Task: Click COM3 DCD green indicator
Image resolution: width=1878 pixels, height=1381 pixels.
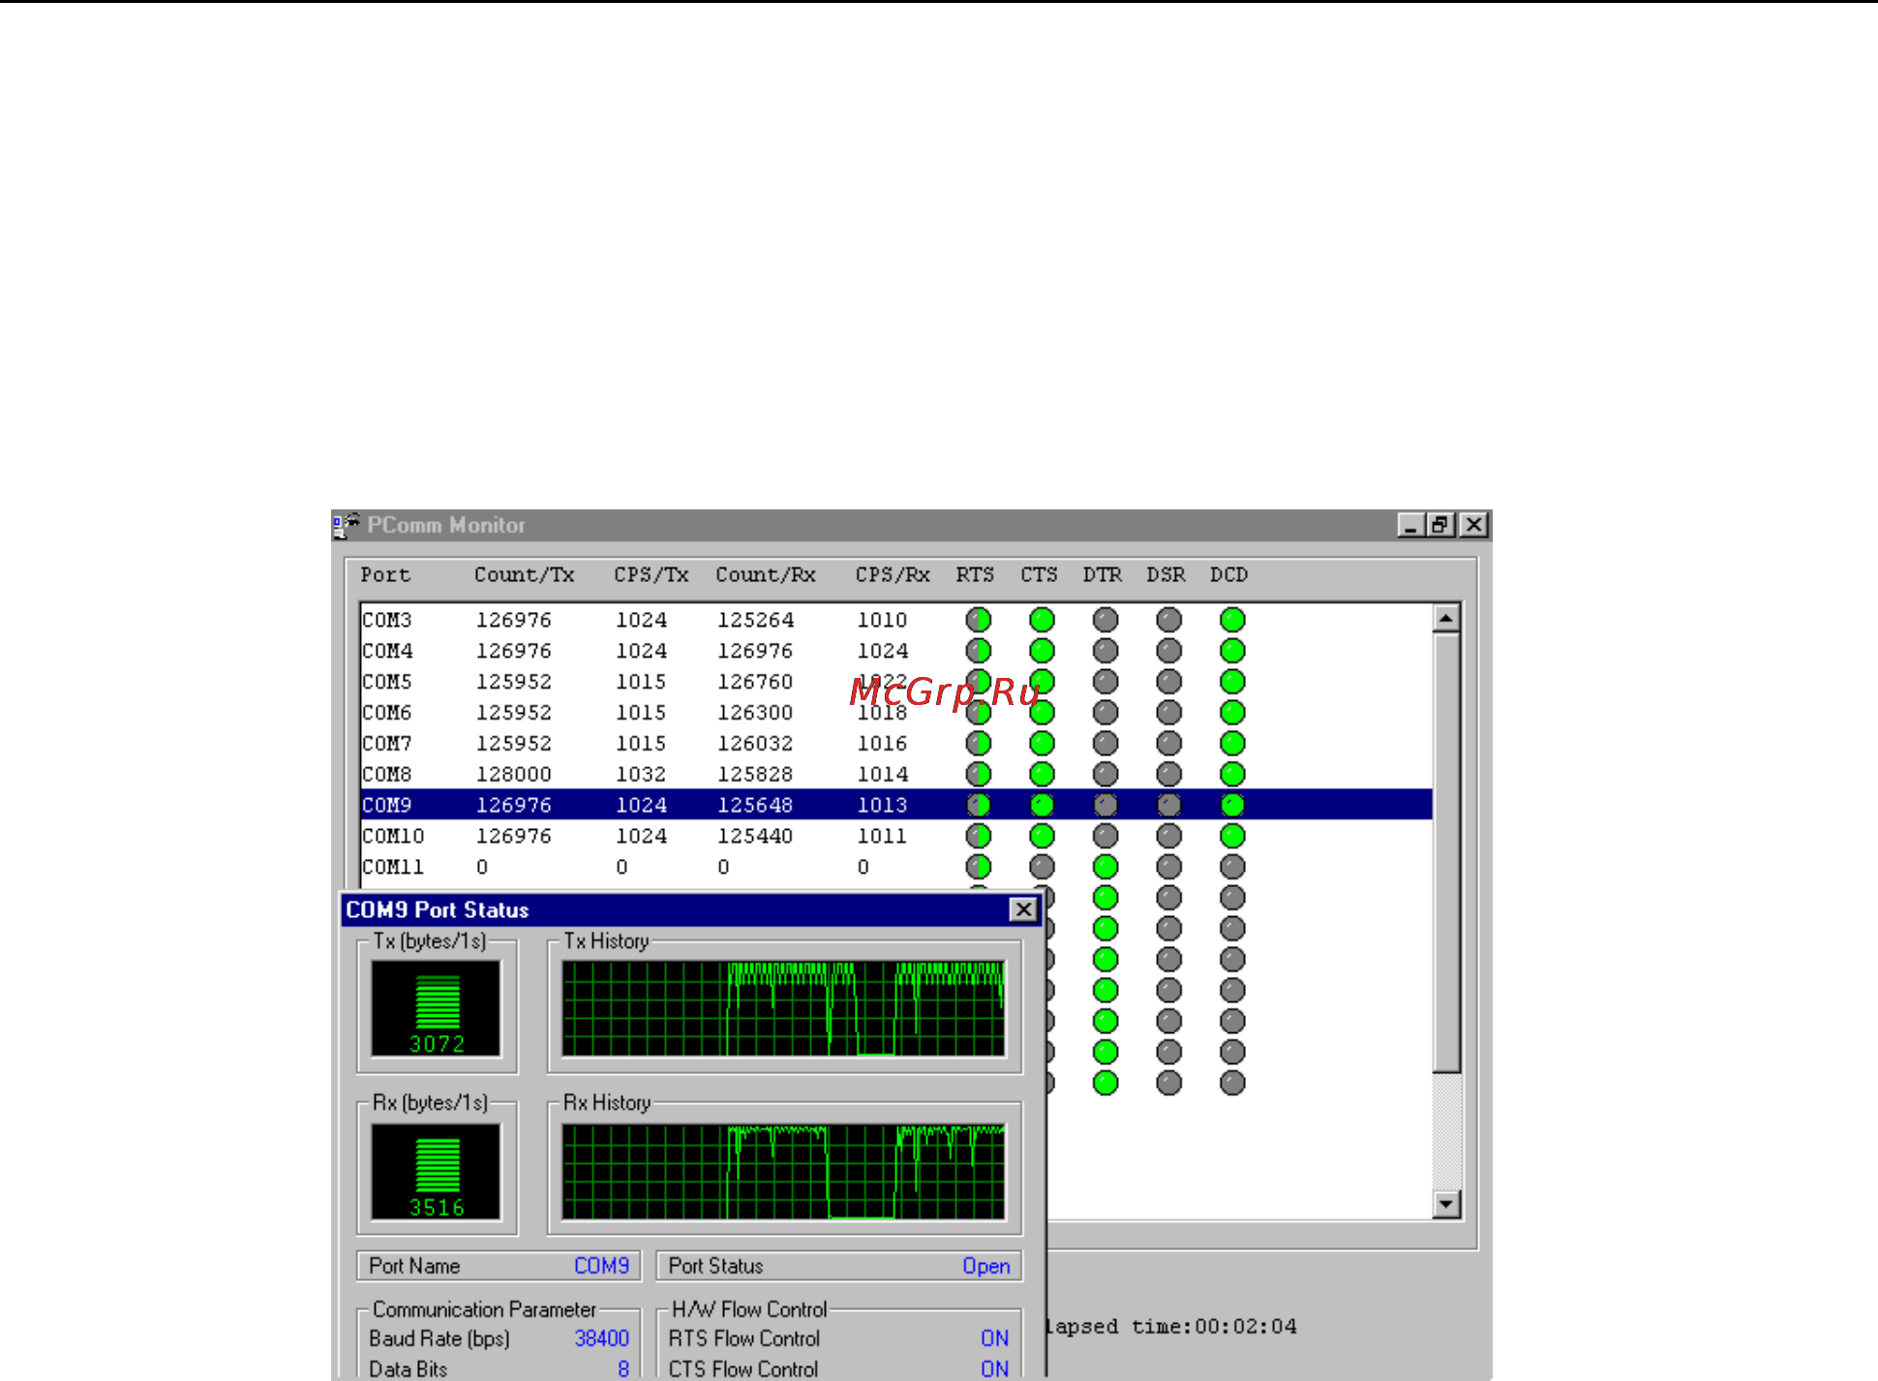Action: pyautogui.click(x=1232, y=620)
